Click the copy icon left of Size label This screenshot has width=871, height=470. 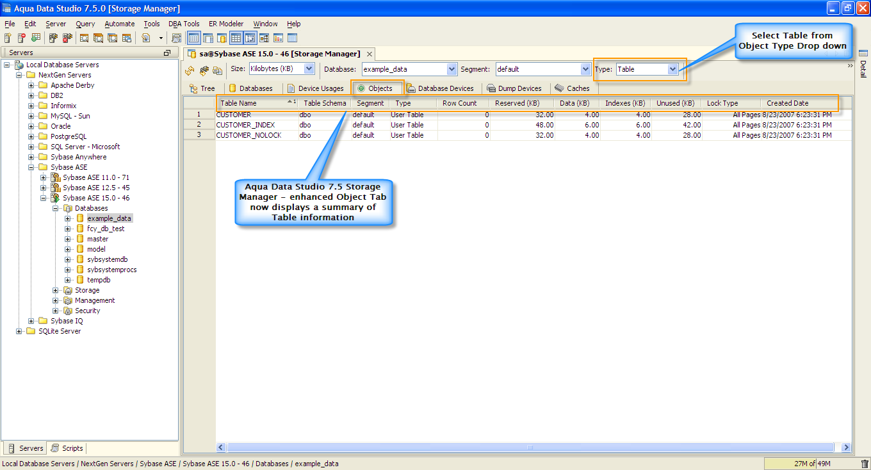click(x=218, y=70)
